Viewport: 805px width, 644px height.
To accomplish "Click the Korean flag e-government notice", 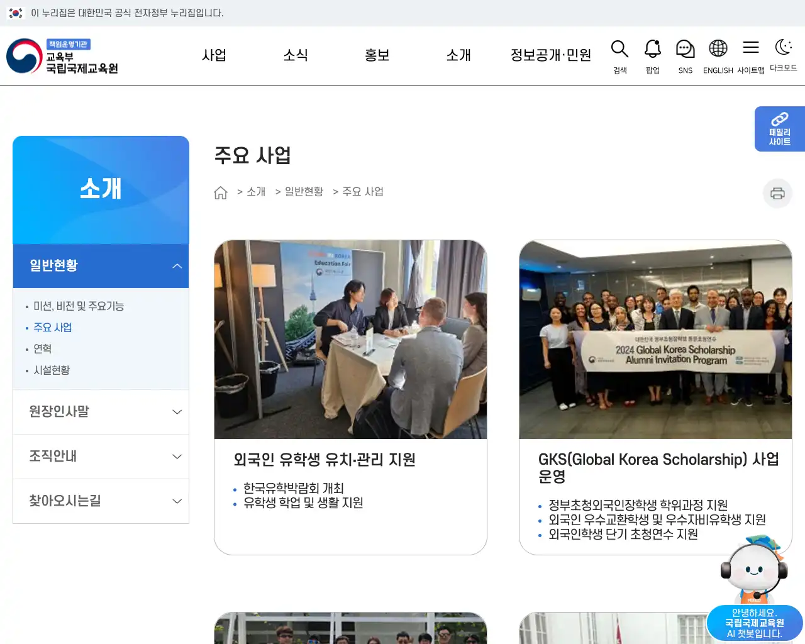I will pyautogui.click(x=116, y=13).
